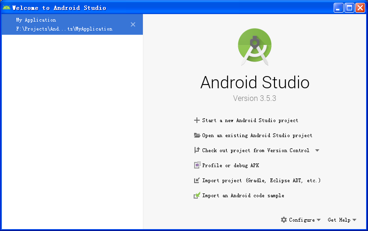Click the open folder icon
Screen dimensions: 368x231
197,135
